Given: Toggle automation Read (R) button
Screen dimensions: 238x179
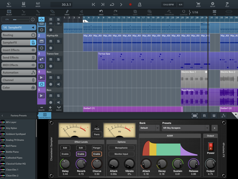Looking at the screenshot, I should 204,116.
